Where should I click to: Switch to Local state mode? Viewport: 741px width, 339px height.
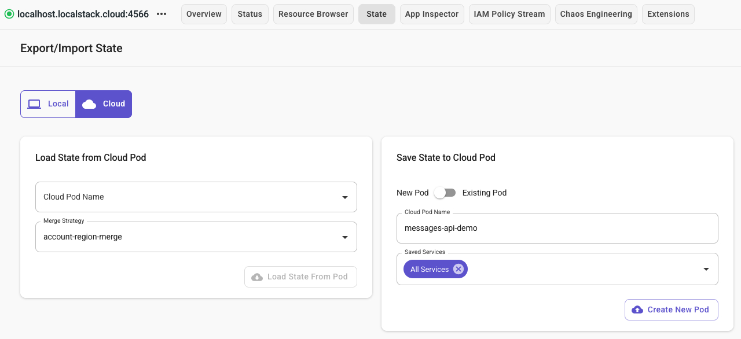48,104
